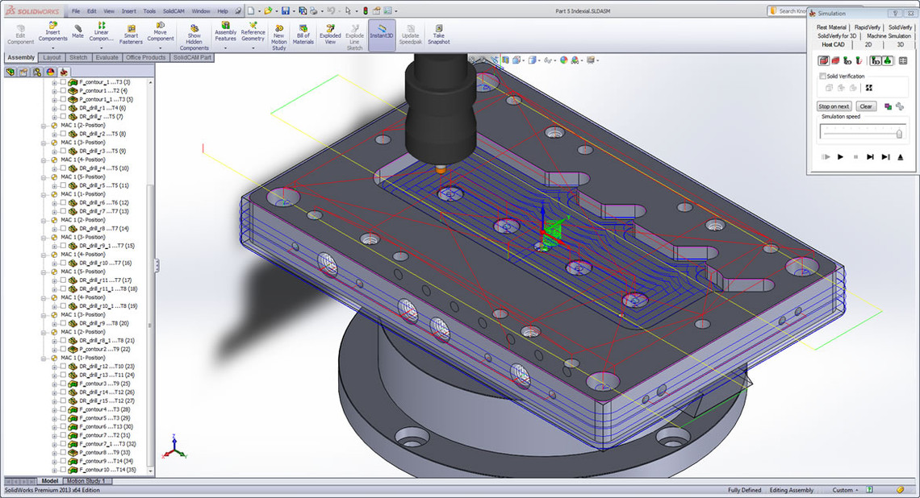
Task: Check the box for P_contour2 ...T9 (22)
Action: coord(63,349)
